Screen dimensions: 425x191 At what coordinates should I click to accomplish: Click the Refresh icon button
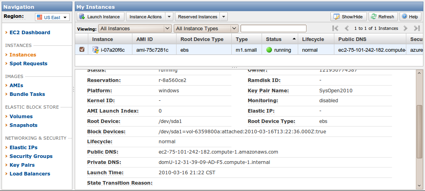pyautogui.click(x=373, y=17)
